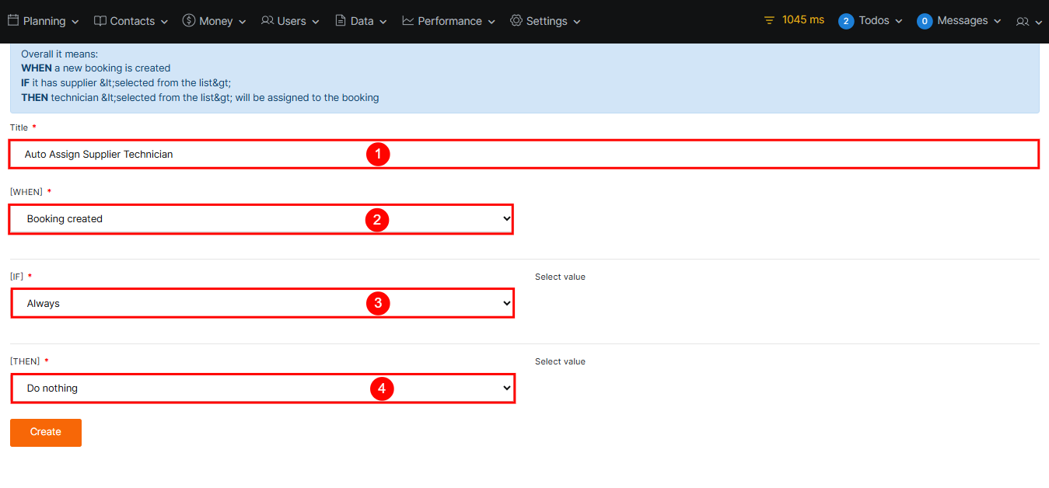
Task: Expand the Performance menu
Action: tap(456, 21)
